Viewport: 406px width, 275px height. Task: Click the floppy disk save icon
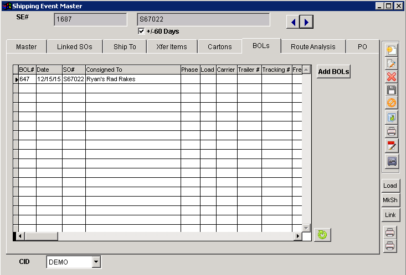click(391, 90)
